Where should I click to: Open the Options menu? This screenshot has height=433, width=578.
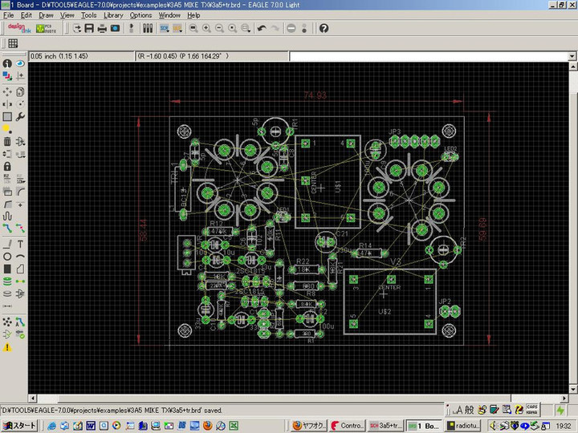tap(140, 15)
